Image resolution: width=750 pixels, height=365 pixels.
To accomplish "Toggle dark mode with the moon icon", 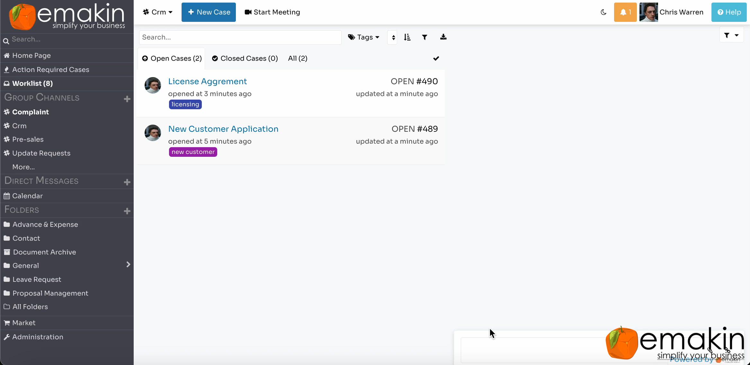I will click(x=603, y=12).
